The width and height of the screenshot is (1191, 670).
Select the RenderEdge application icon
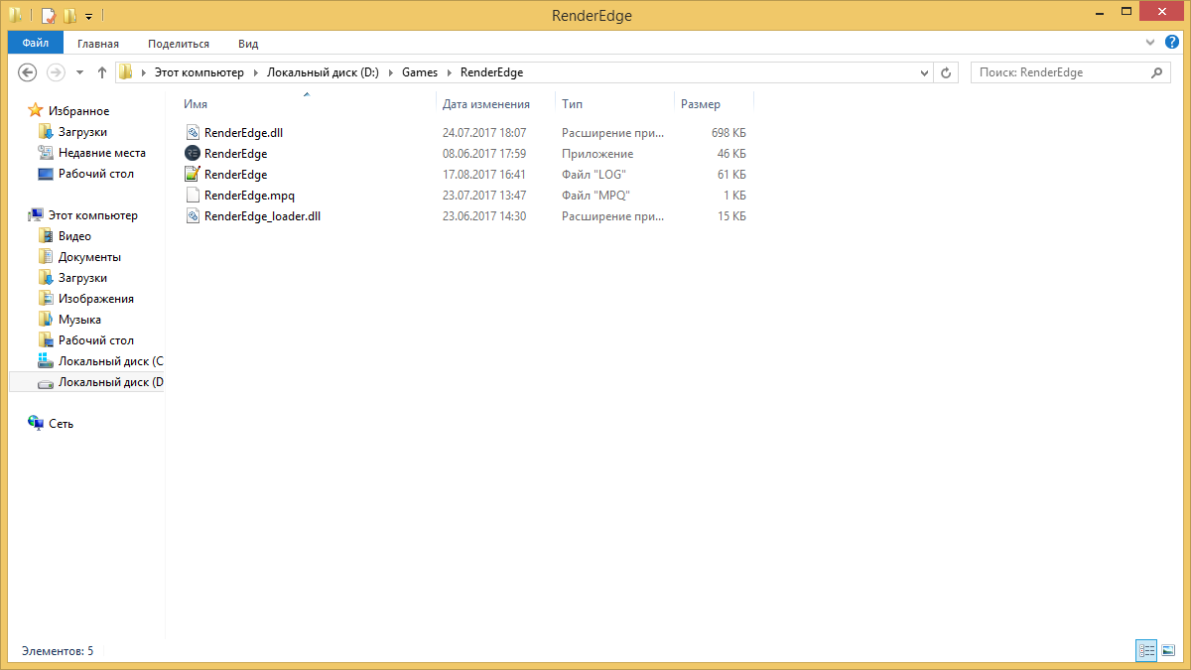pos(193,153)
